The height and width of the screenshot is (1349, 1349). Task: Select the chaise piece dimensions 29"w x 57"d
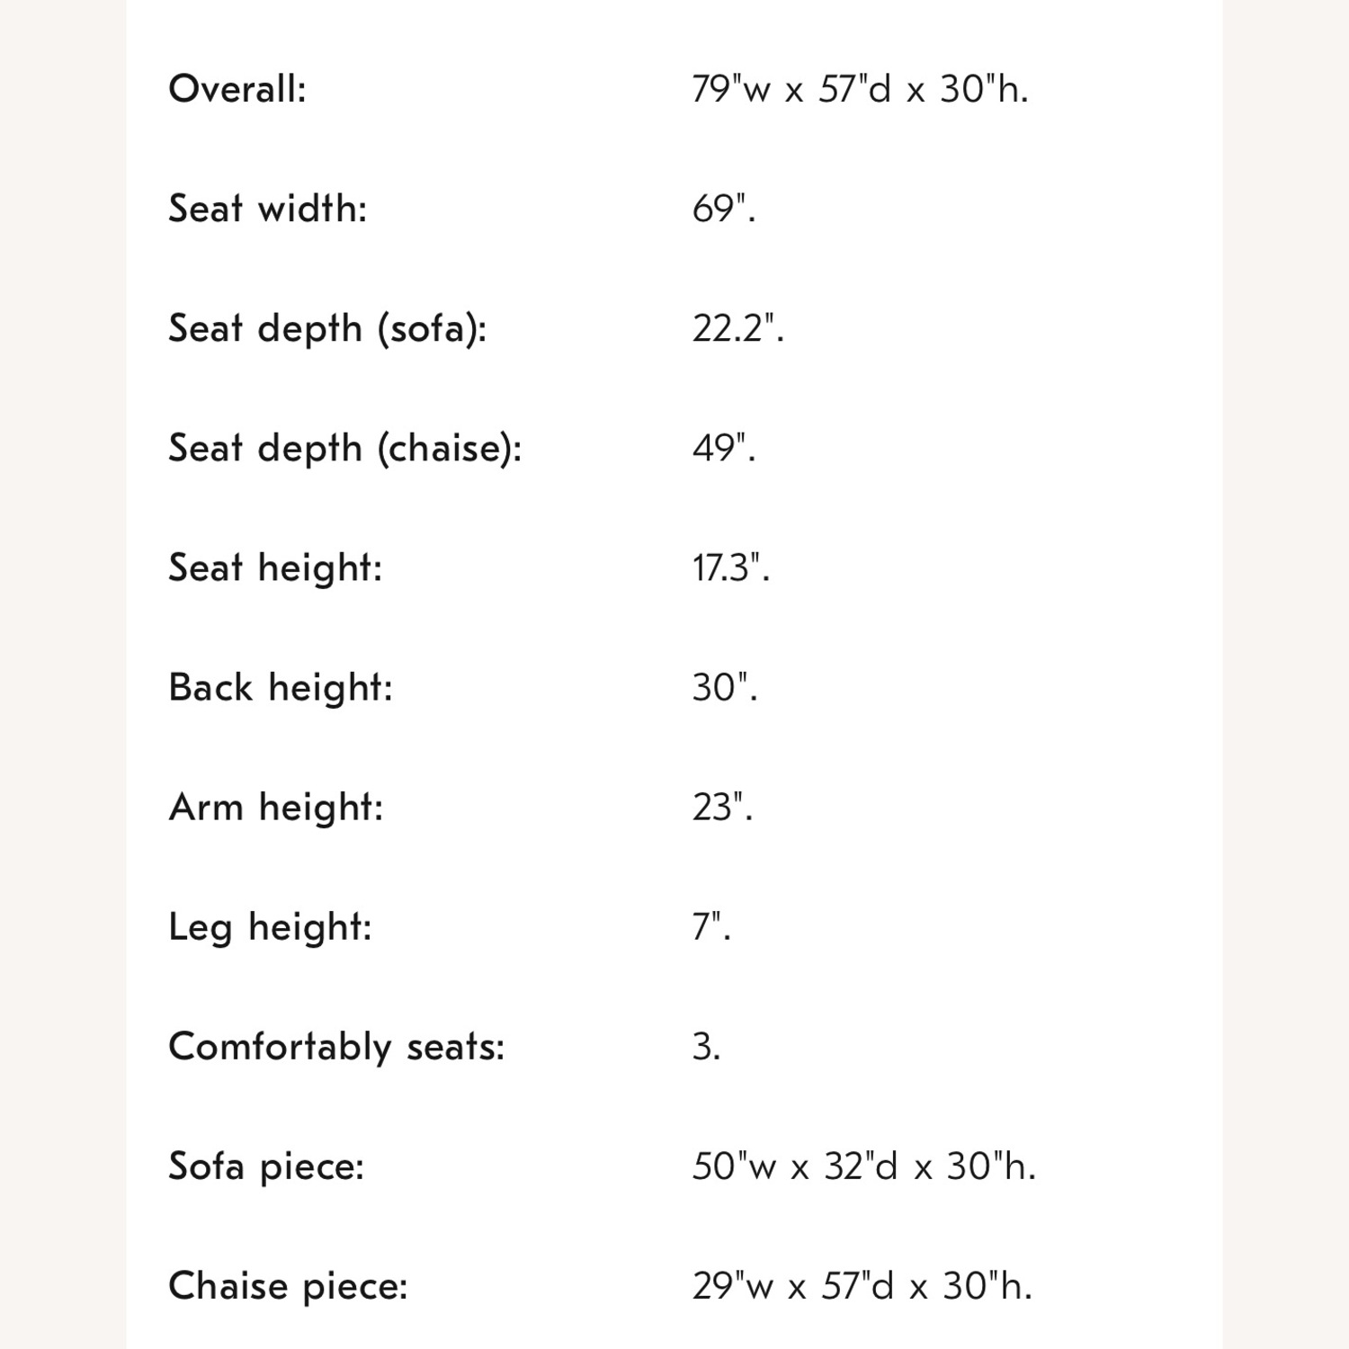coord(793,1286)
